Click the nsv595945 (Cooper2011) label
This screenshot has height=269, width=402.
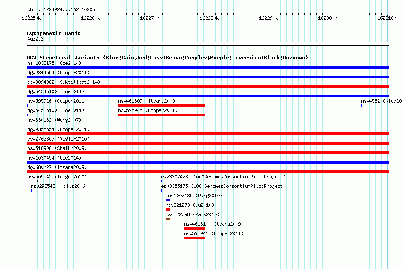coord(148,110)
